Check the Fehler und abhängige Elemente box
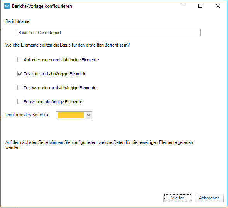228x208 pixels. click(20, 101)
